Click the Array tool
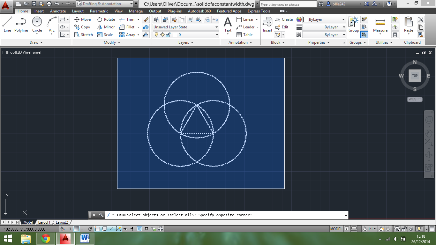This screenshot has height=245, width=436. point(127,35)
